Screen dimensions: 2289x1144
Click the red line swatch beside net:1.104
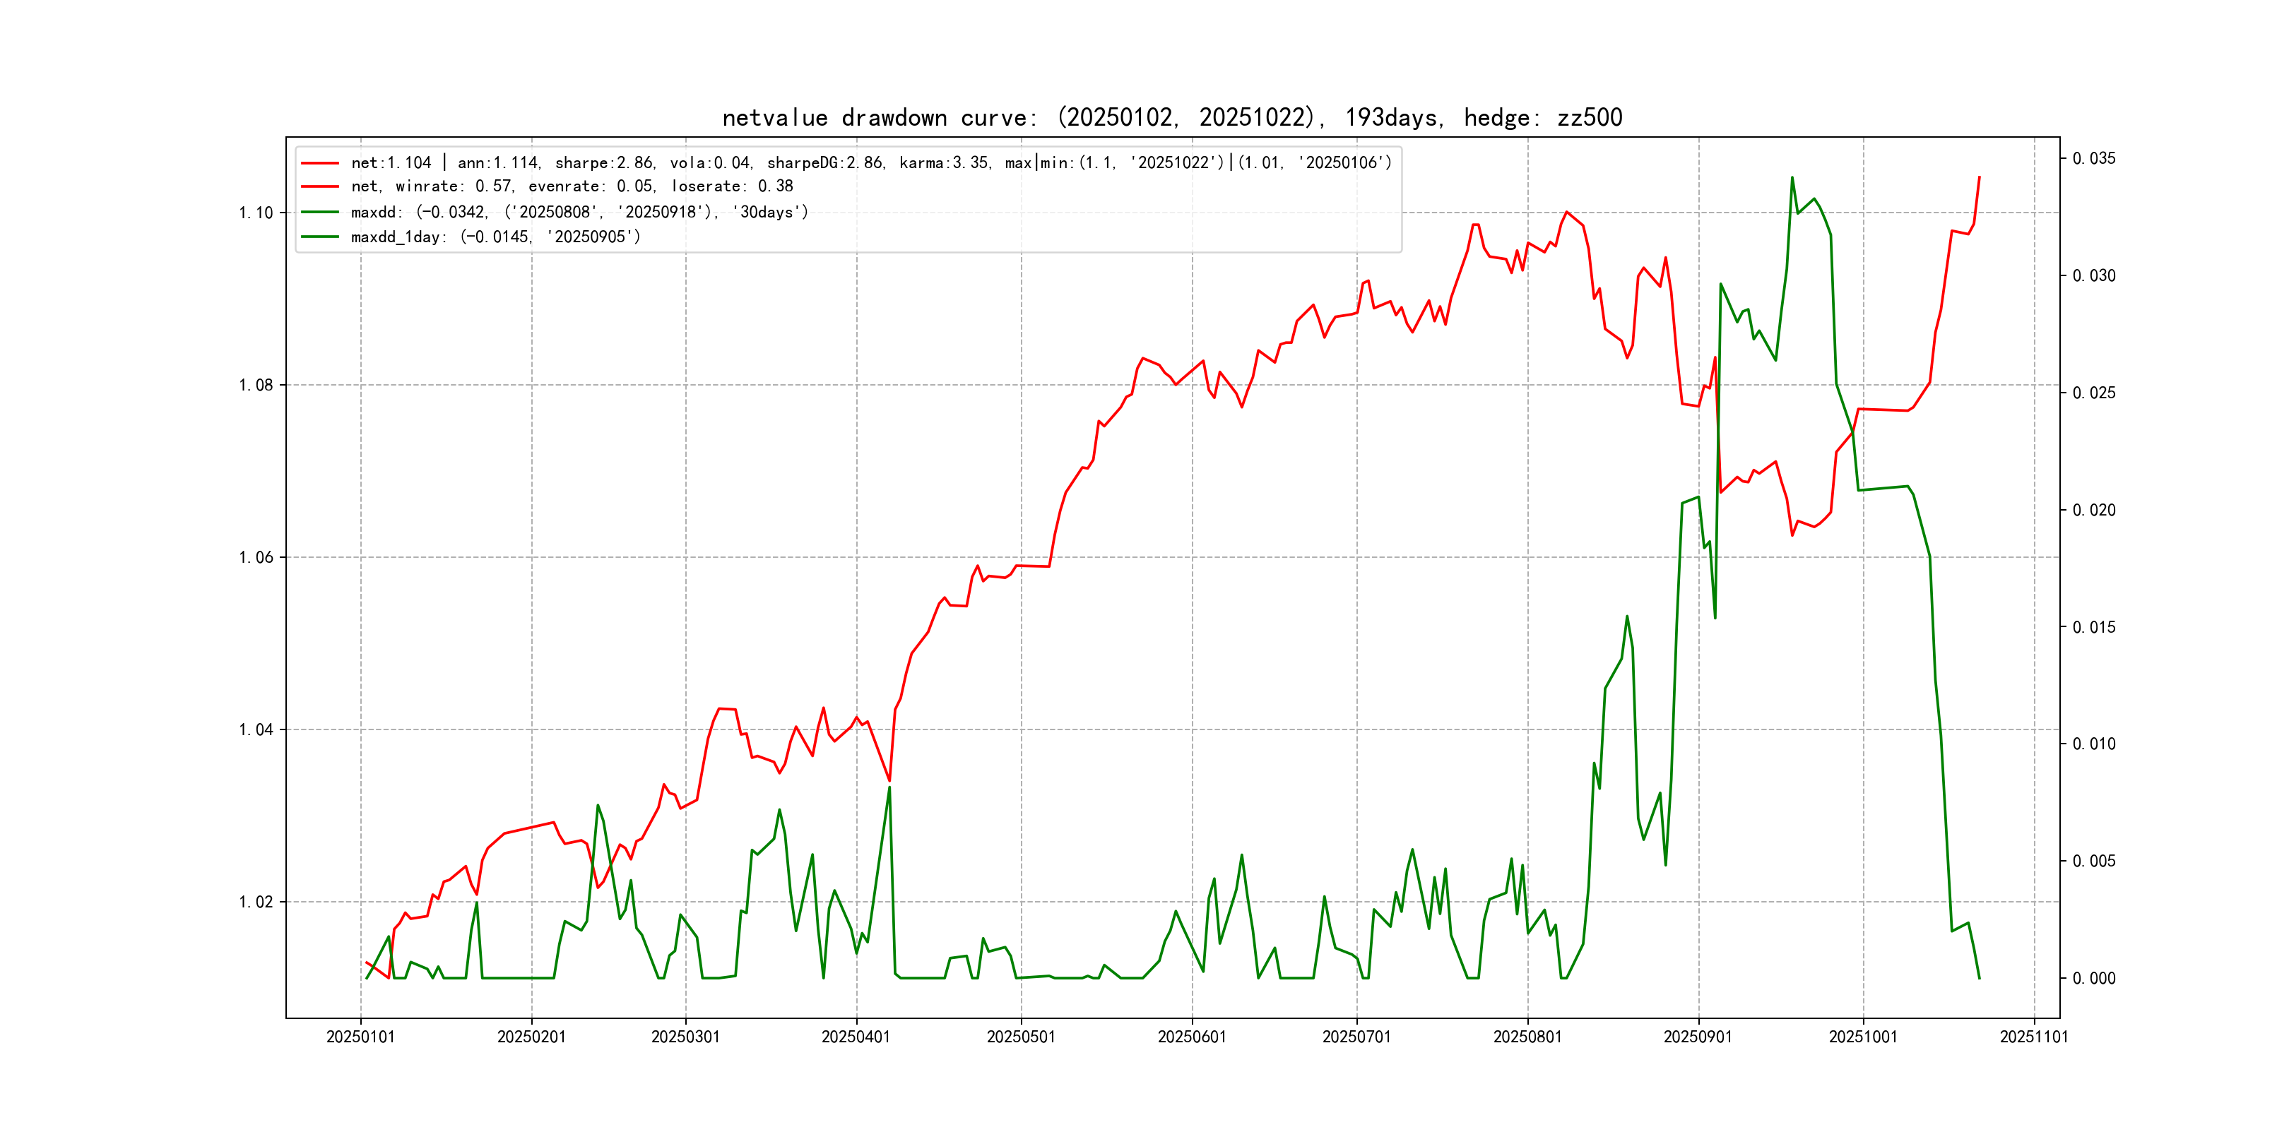320,163
